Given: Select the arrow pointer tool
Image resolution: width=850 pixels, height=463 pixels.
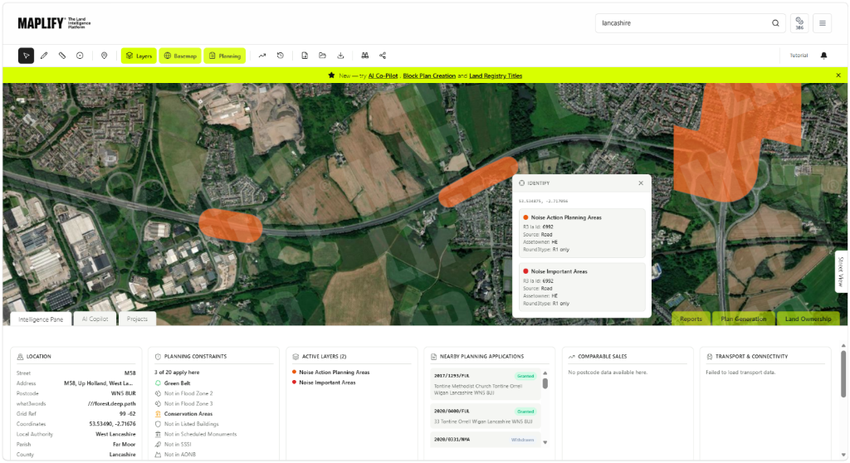Looking at the screenshot, I should [26, 56].
